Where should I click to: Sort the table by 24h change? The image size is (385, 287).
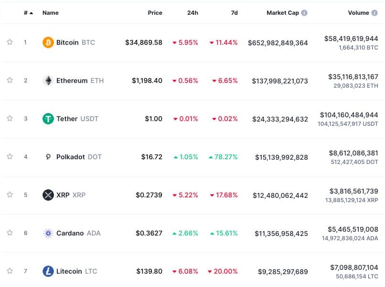coord(192,13)
